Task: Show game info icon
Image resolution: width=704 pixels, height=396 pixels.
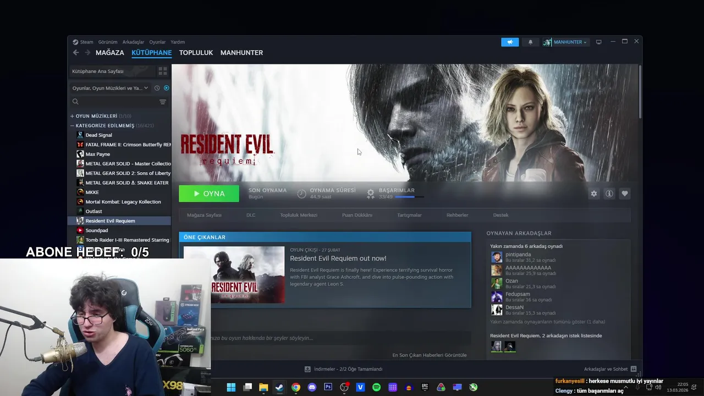Action: pyautogui.click(x=609, y=194)
